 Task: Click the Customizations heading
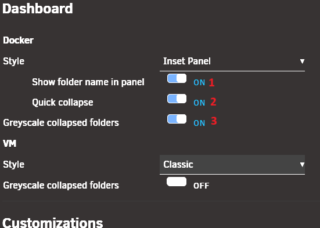tap(53, 223)
